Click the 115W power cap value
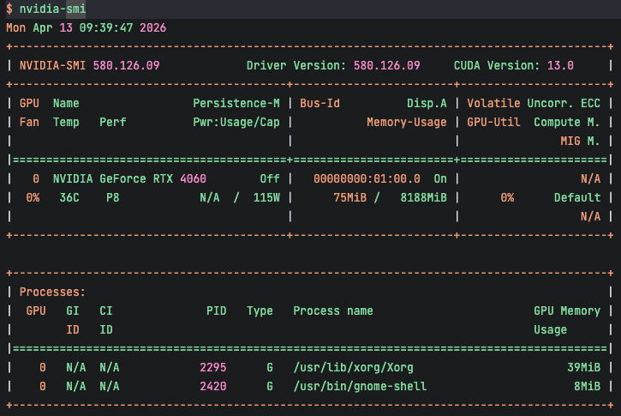 [x=263, y=197]
